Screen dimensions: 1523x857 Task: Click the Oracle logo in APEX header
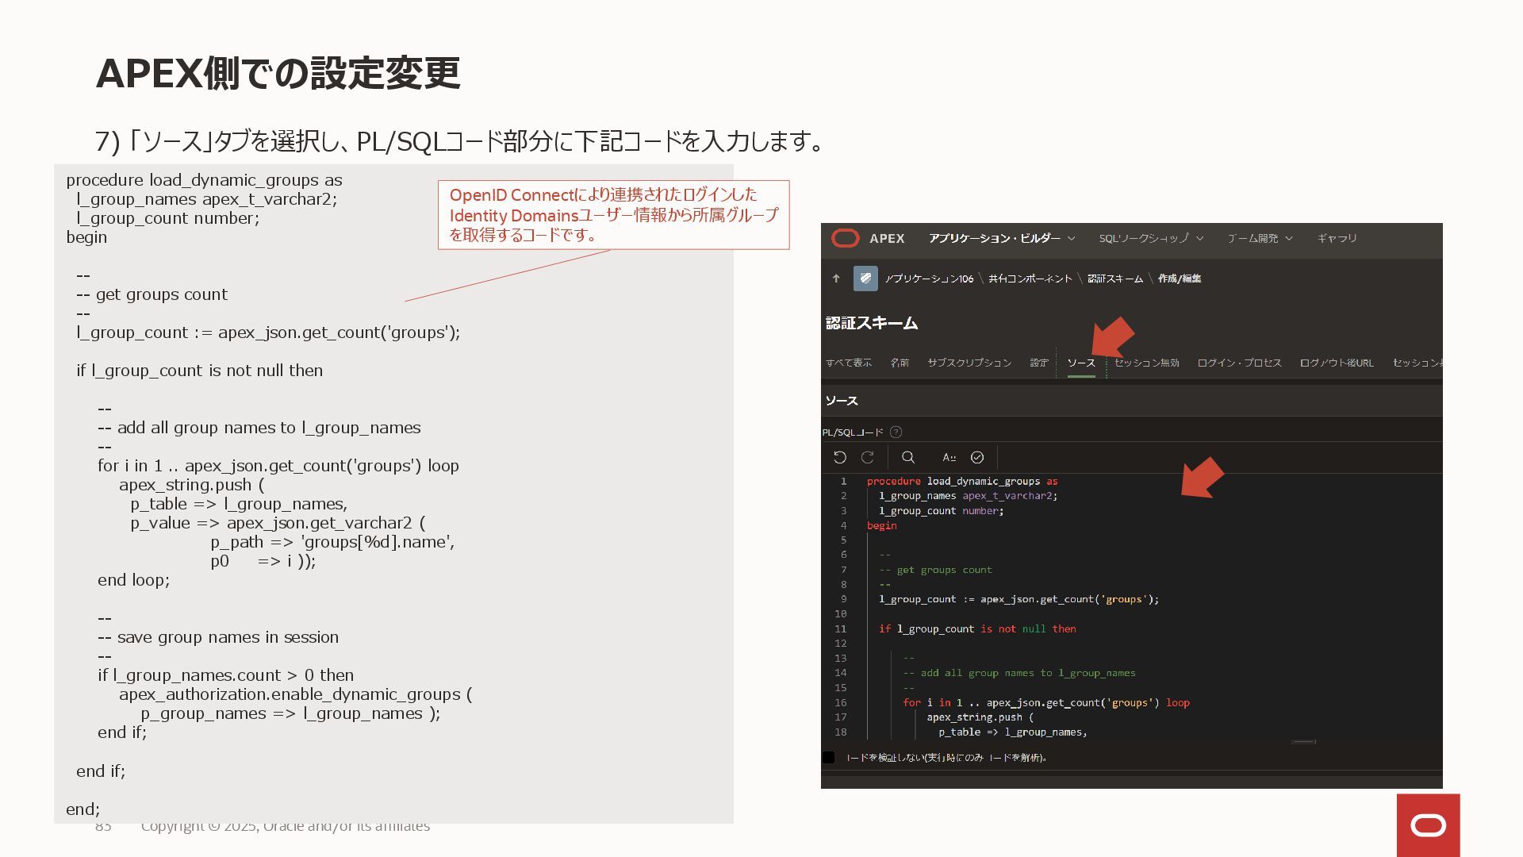point(845,238)
